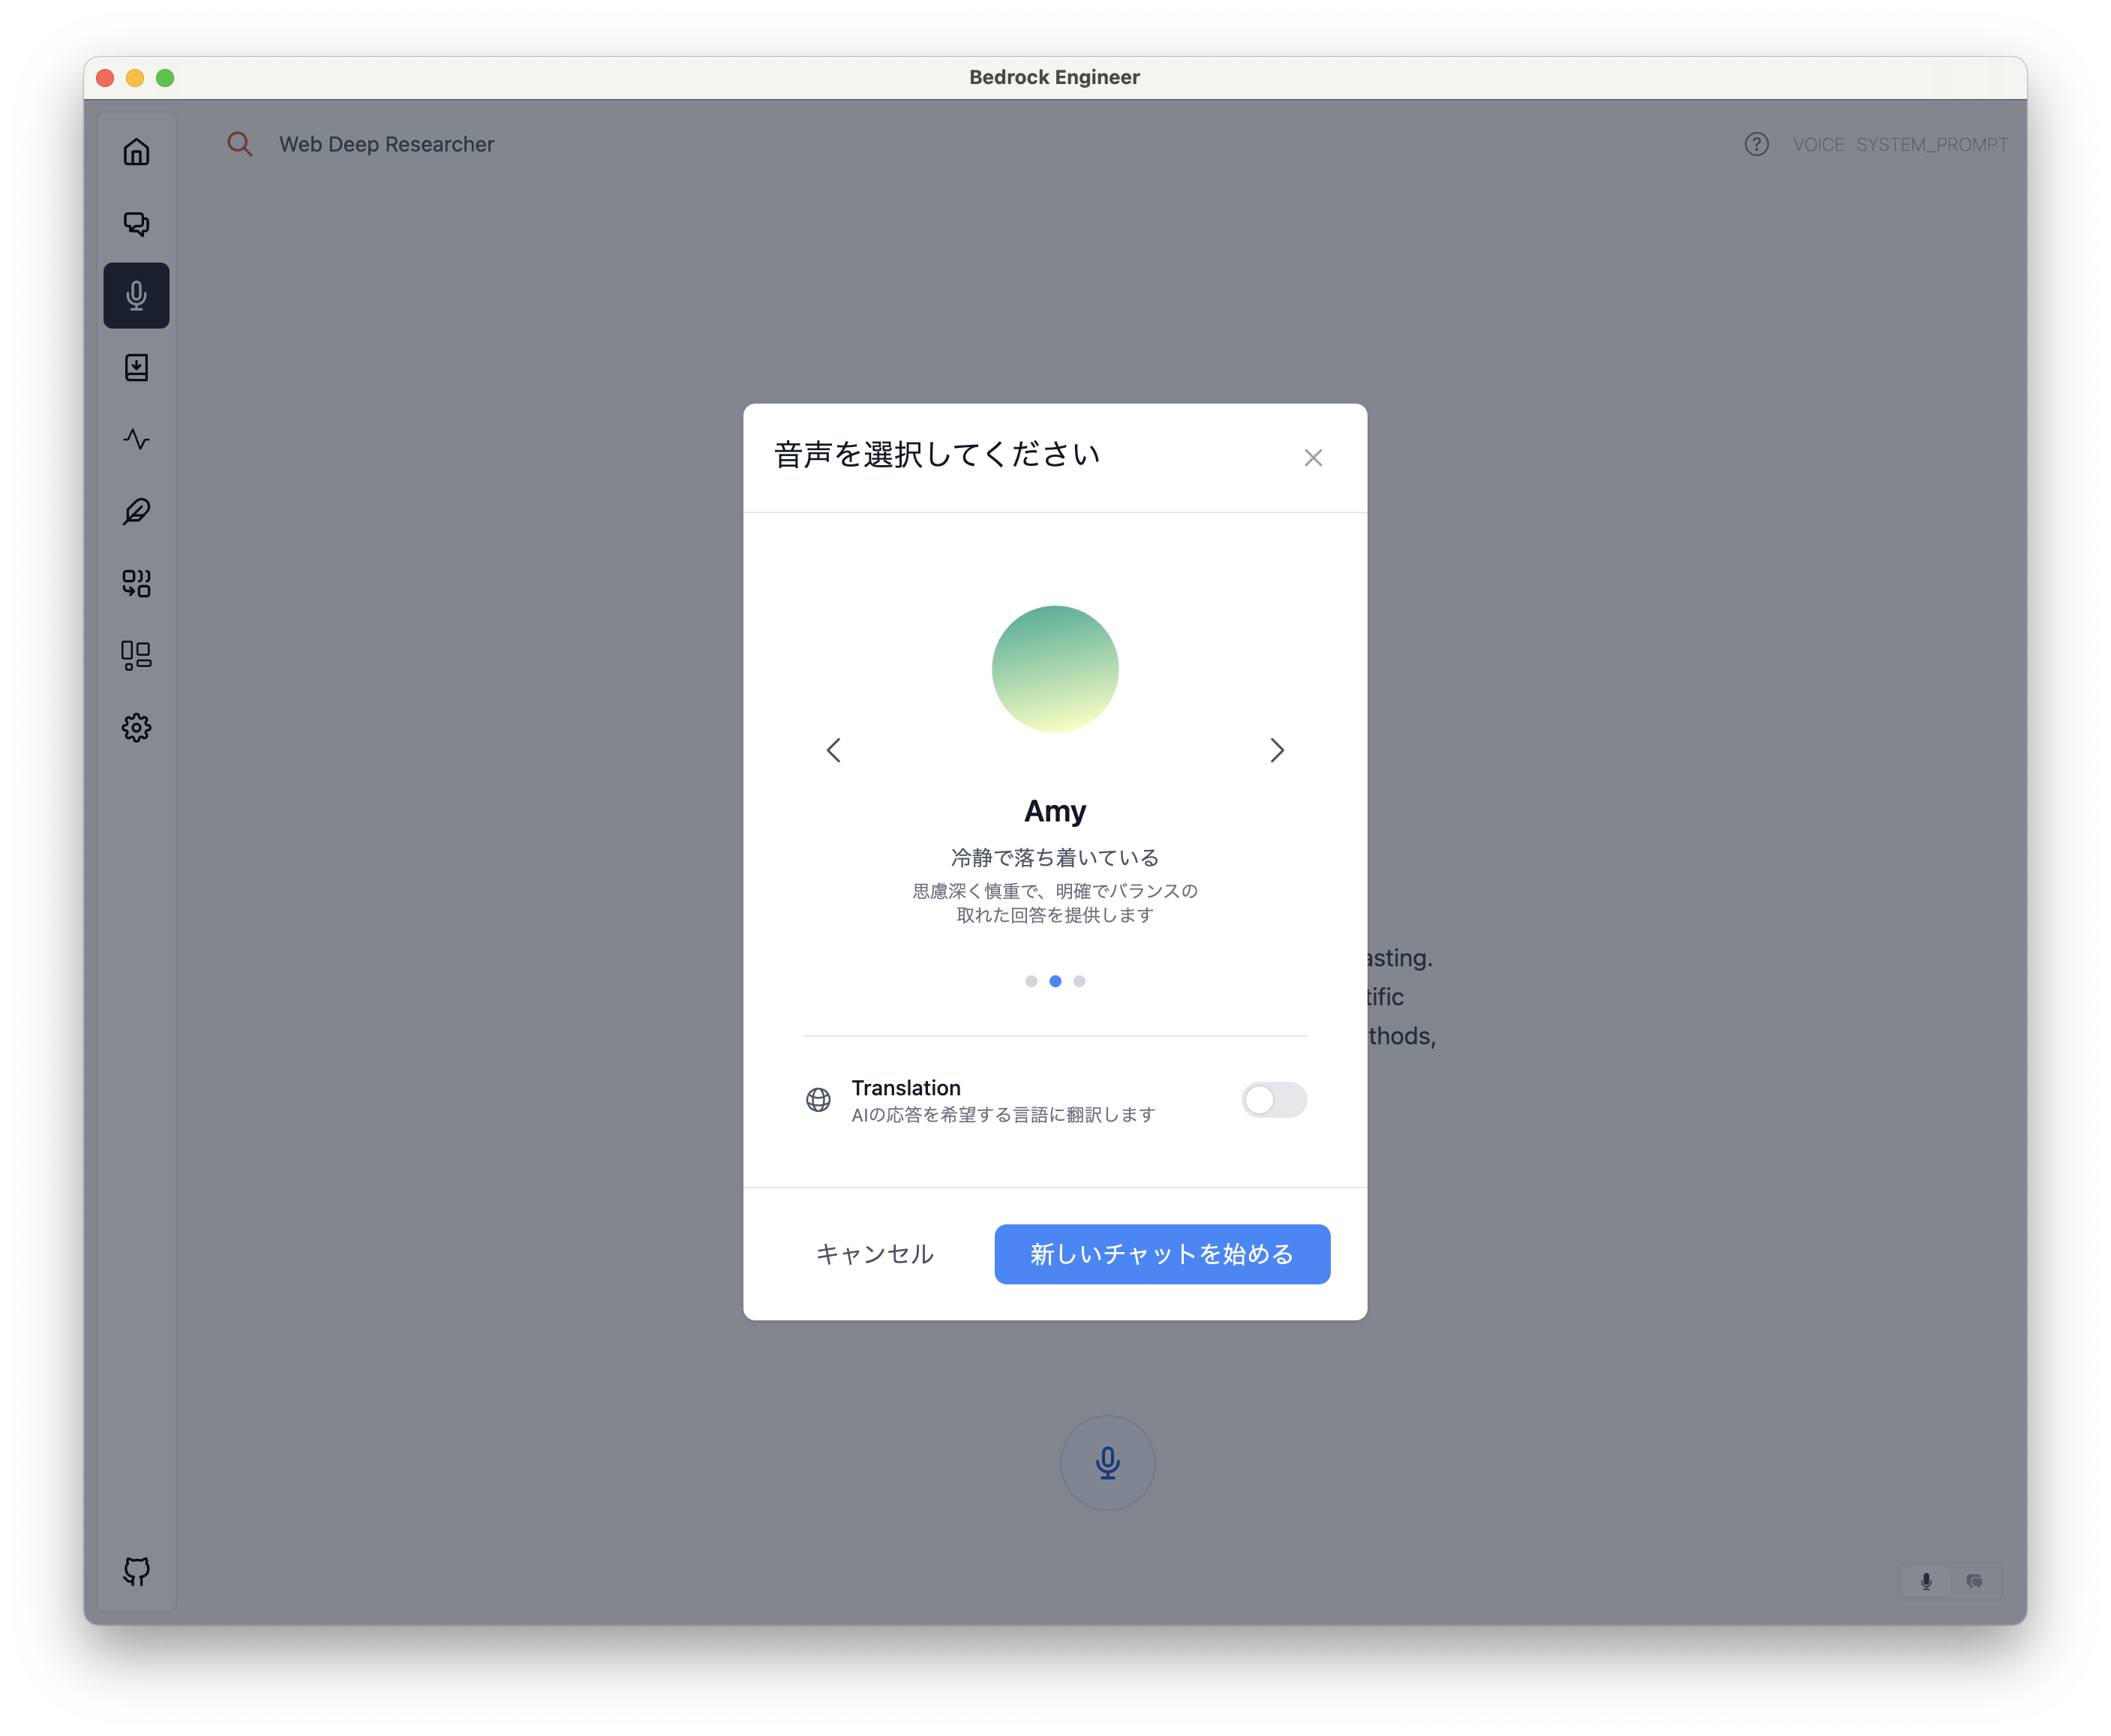Image resolution: width=2111 pixels, height=1736 pixels.
Task: Go to next voice with right chevron
Action: (1276, 750)
